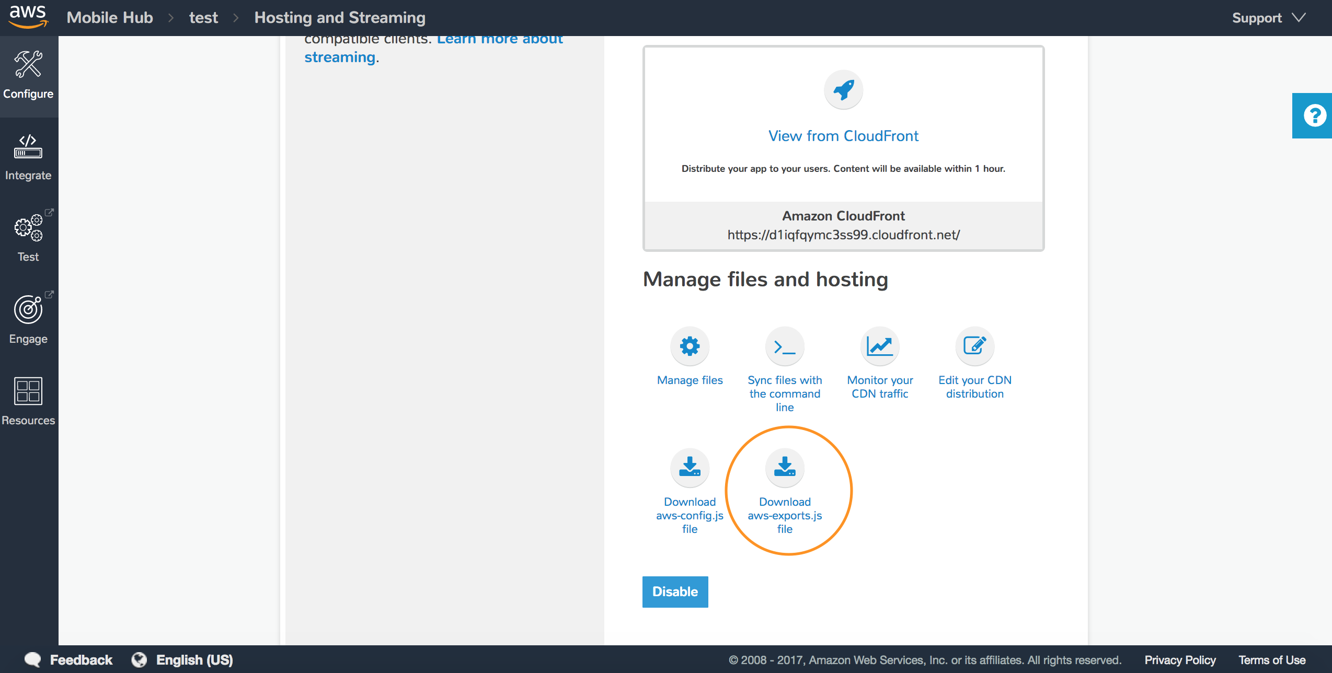The width and height of the screenshot is (1332, 673).
Task: Click the Sync files command line icon
Action: (x=785, y=346)
